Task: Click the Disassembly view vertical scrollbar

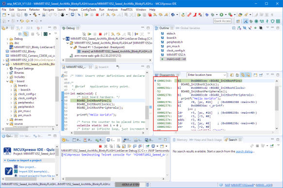Action: tap(277, 105)
